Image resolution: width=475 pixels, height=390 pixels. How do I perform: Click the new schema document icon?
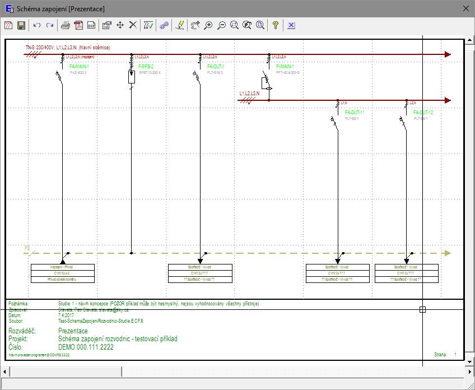click(x=8, y=25)
